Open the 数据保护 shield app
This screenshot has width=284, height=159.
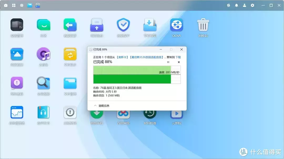(x=123, y=25)
